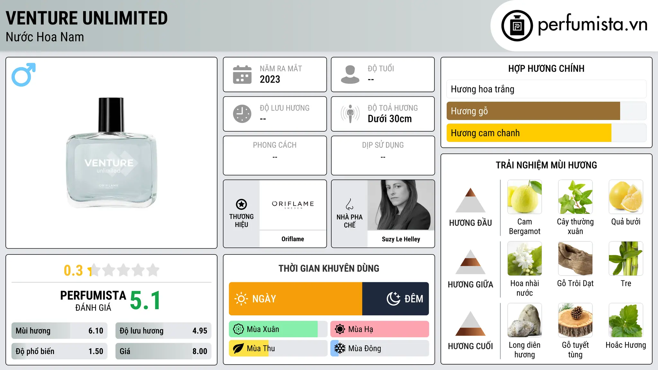The image size is (658, 370).
Task: Click the Oriflame Sweden brand logo
Action: (293, 205)
